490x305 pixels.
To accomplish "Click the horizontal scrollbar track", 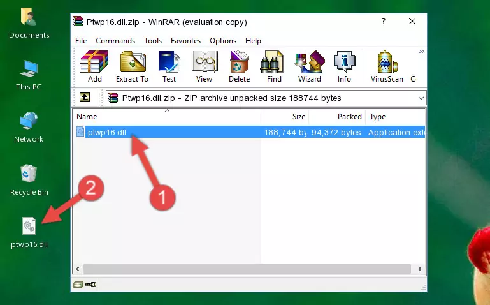I will pyautogui.click(x=247, y=269).
